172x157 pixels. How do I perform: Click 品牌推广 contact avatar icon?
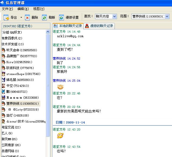[4, 56]
